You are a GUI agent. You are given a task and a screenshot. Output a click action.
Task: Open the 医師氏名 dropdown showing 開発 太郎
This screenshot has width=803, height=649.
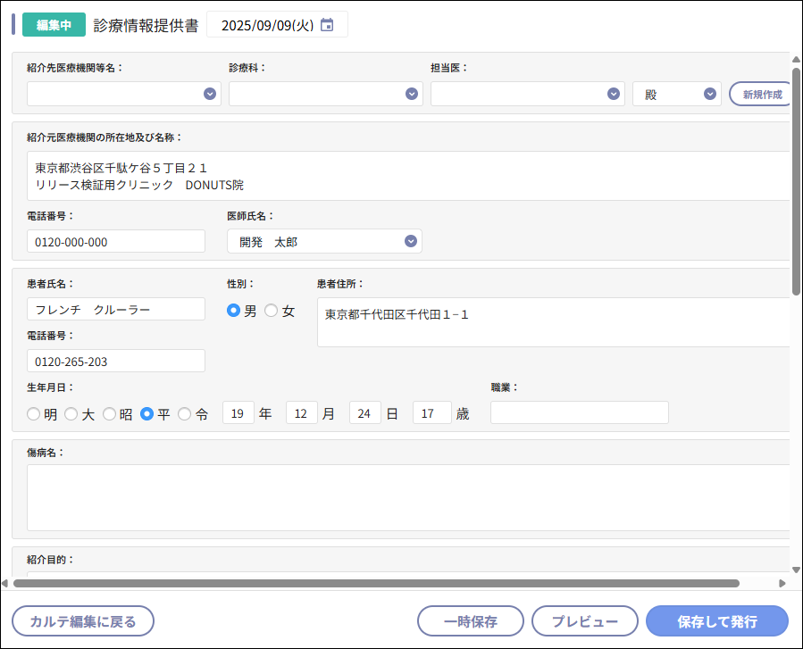pyautogui.click(x=324, y=241)
